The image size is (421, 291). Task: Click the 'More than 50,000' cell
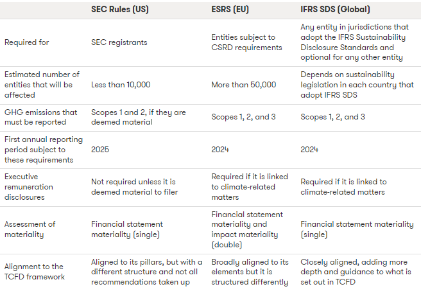(x=244, y=85)
